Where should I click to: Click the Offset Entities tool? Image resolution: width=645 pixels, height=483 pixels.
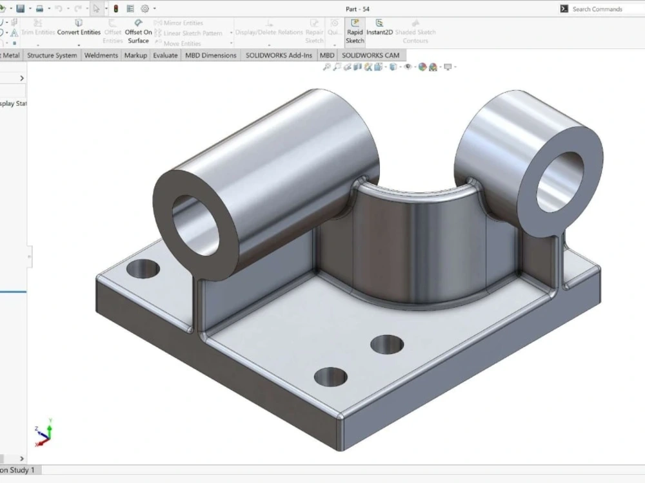coord(112,32)
